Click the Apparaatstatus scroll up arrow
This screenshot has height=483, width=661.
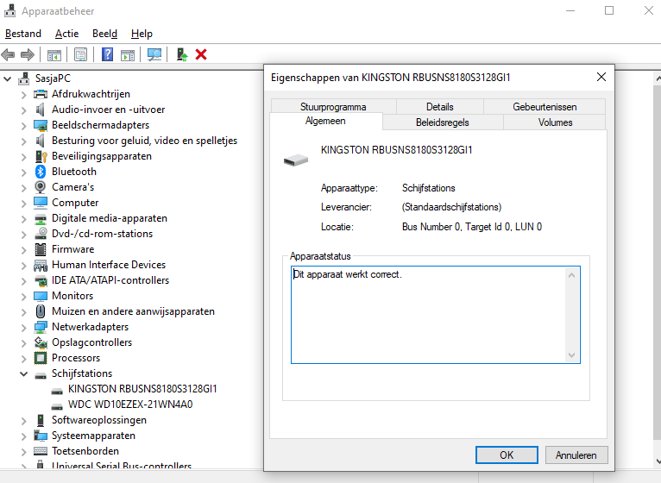[x=571, y=275]
